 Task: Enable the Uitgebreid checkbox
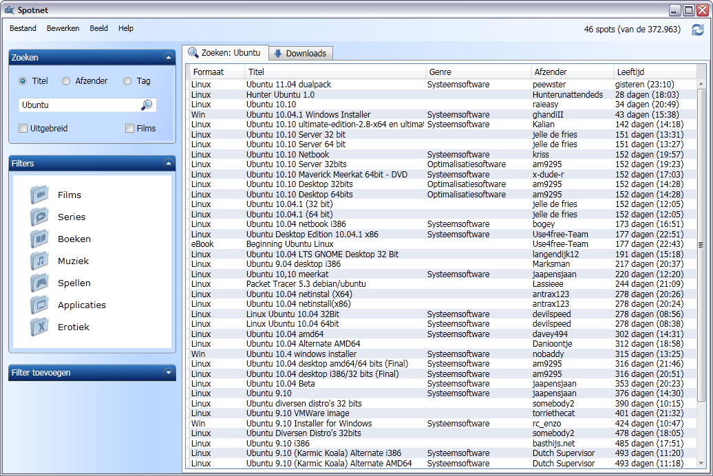point(23,128)
